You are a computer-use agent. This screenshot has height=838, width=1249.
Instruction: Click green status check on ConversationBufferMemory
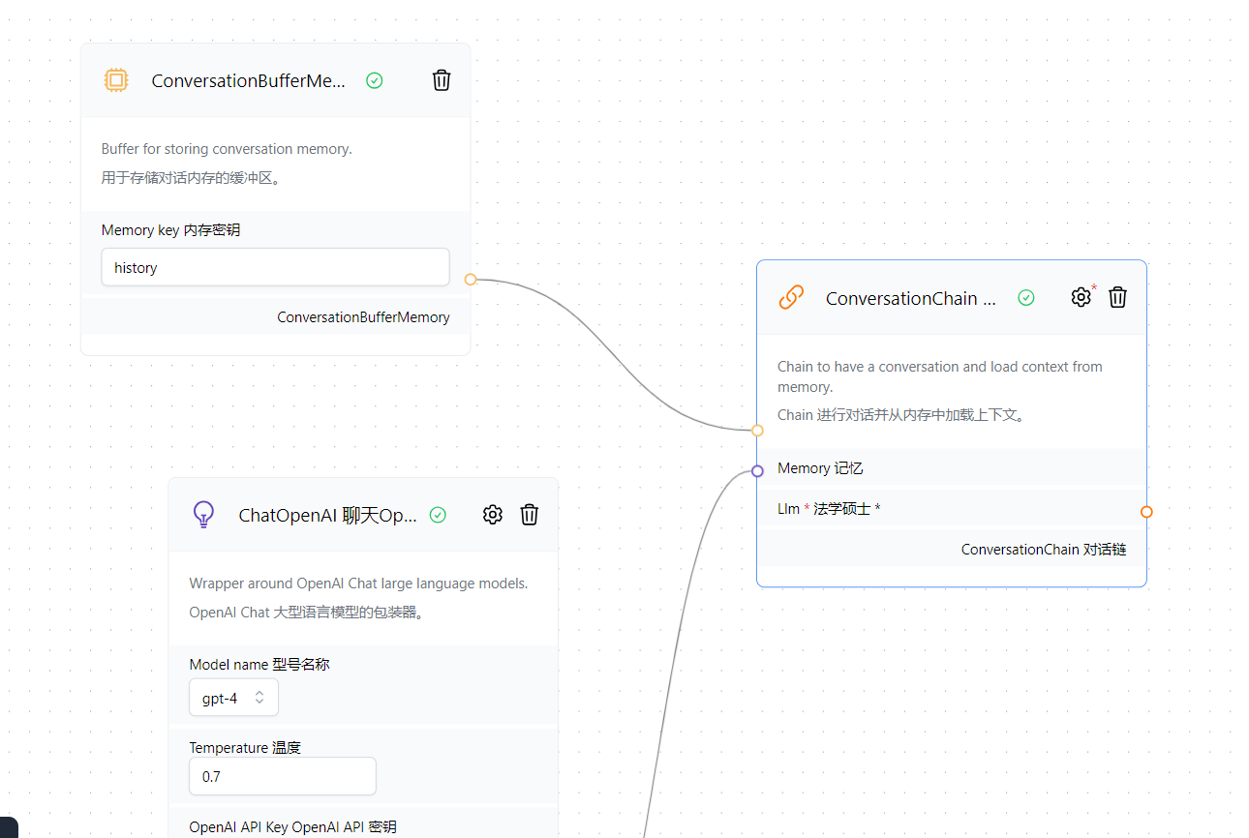point(375,81)
